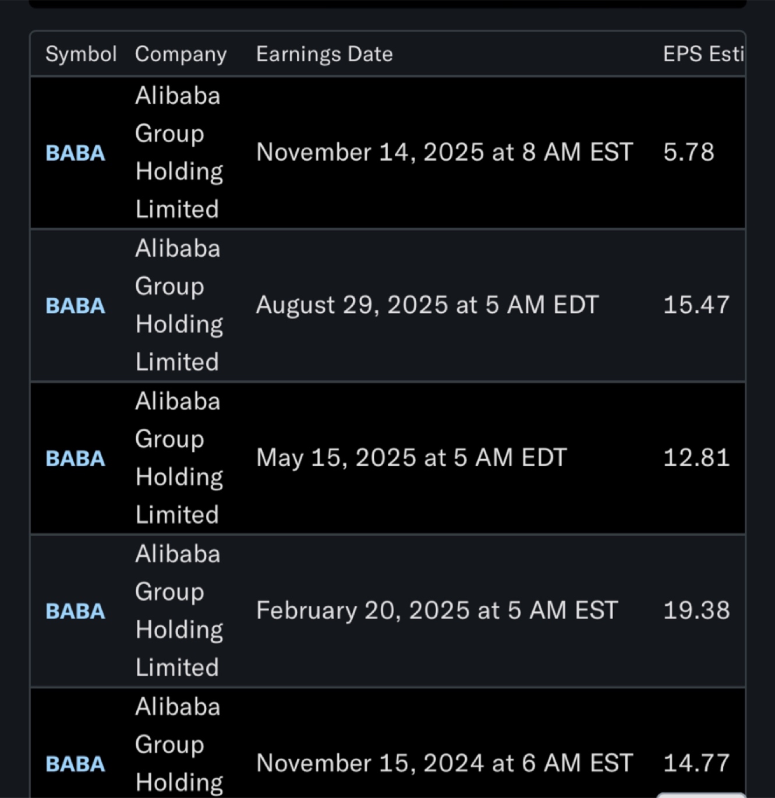
Task: Open BABA link in November 14, 2025 row
Action: 75,153
